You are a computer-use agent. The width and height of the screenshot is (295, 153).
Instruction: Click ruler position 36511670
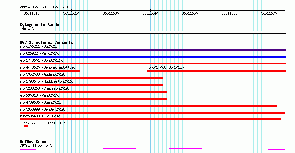tap(269, 13)
